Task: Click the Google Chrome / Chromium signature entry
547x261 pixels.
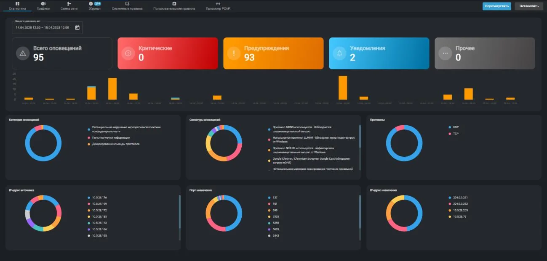Action: pyautogui.click(x=309, y=161)
